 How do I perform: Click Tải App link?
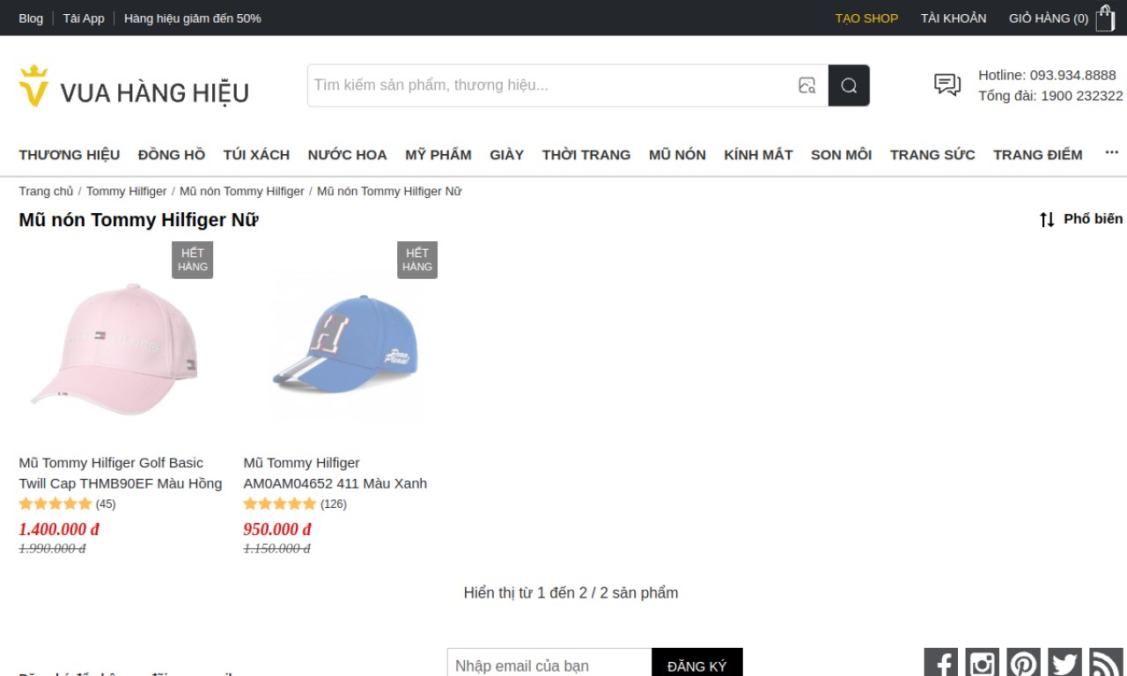[84, 18]
